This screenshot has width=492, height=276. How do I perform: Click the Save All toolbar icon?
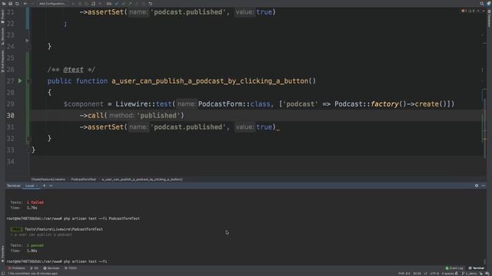pos(10,3)
